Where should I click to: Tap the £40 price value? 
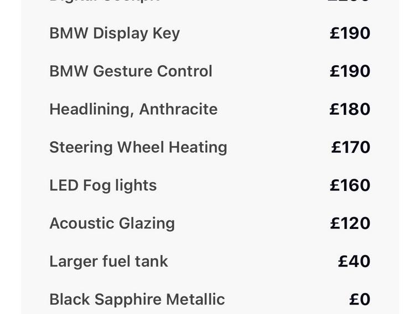(x=354, y=262)
